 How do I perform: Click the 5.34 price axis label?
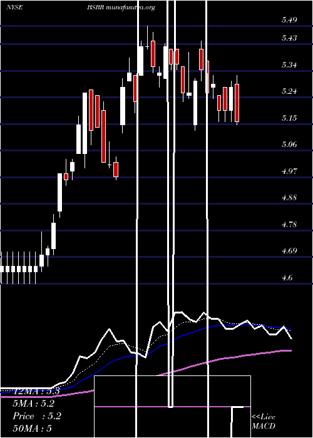pyautogui.click(x=289, y=65)
